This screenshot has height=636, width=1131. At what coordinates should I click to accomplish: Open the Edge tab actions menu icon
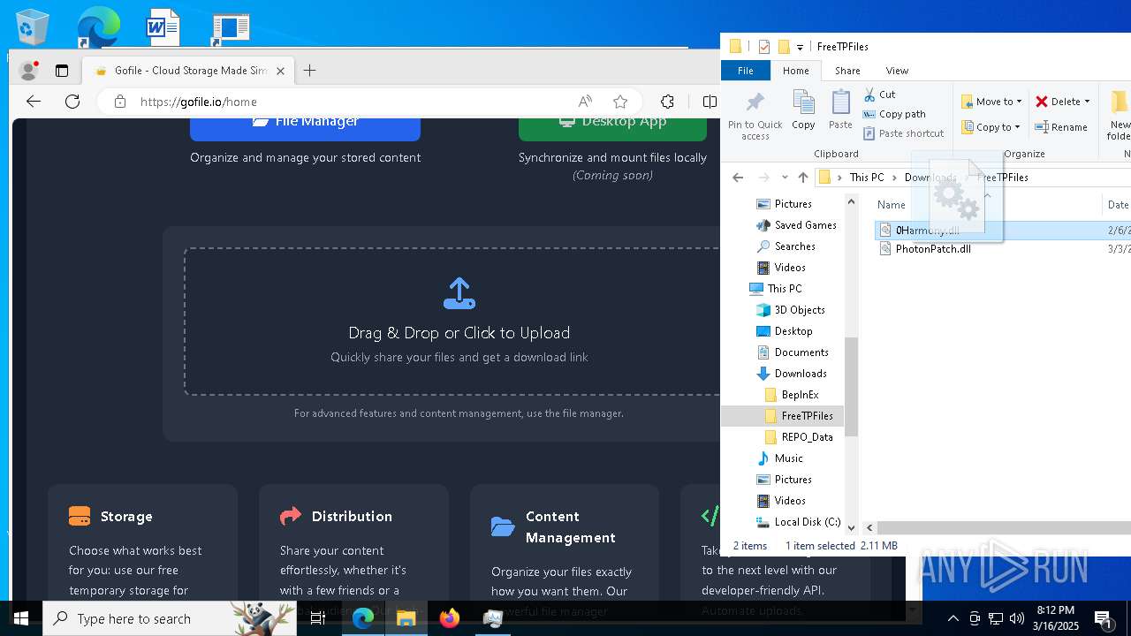(62, 71)
